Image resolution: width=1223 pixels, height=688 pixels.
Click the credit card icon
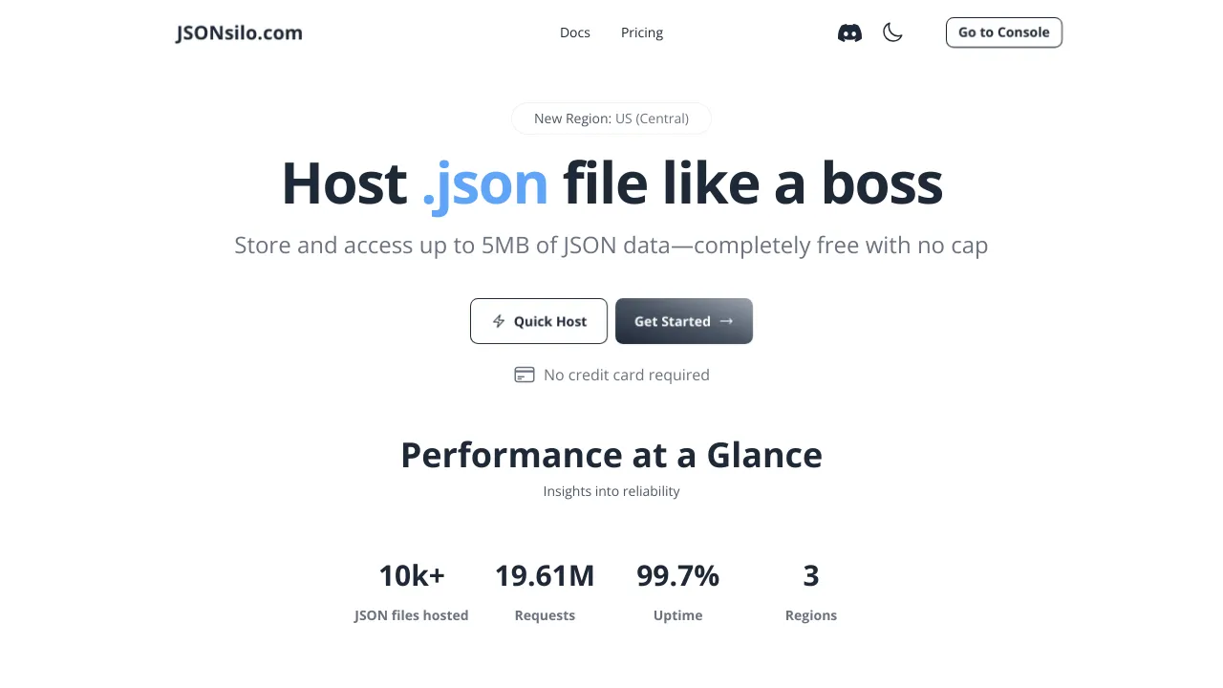525,375
